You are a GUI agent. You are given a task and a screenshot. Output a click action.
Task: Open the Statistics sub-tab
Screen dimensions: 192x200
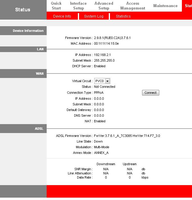coord(123,16)
